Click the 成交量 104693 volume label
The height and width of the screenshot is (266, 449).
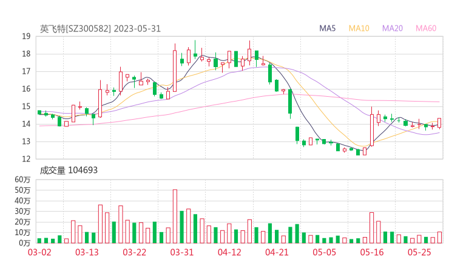pos(69,170)
